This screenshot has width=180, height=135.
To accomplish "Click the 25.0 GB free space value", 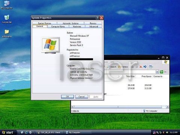I will tap(148, 85).
